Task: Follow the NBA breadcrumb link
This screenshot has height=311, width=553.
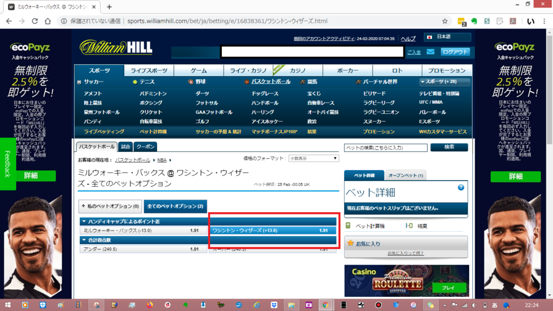Action: coord(162,160)
